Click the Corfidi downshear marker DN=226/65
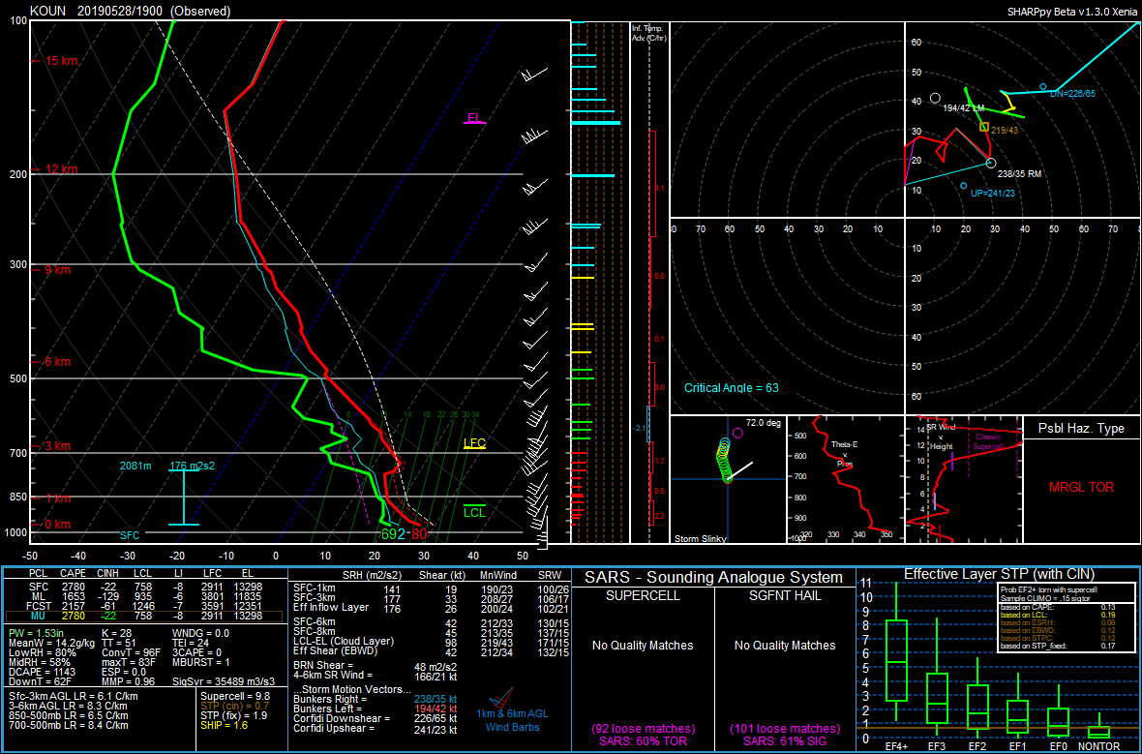Image resolution: width=1142 pixels, height=754 pixels. (x=1042, y=87)
